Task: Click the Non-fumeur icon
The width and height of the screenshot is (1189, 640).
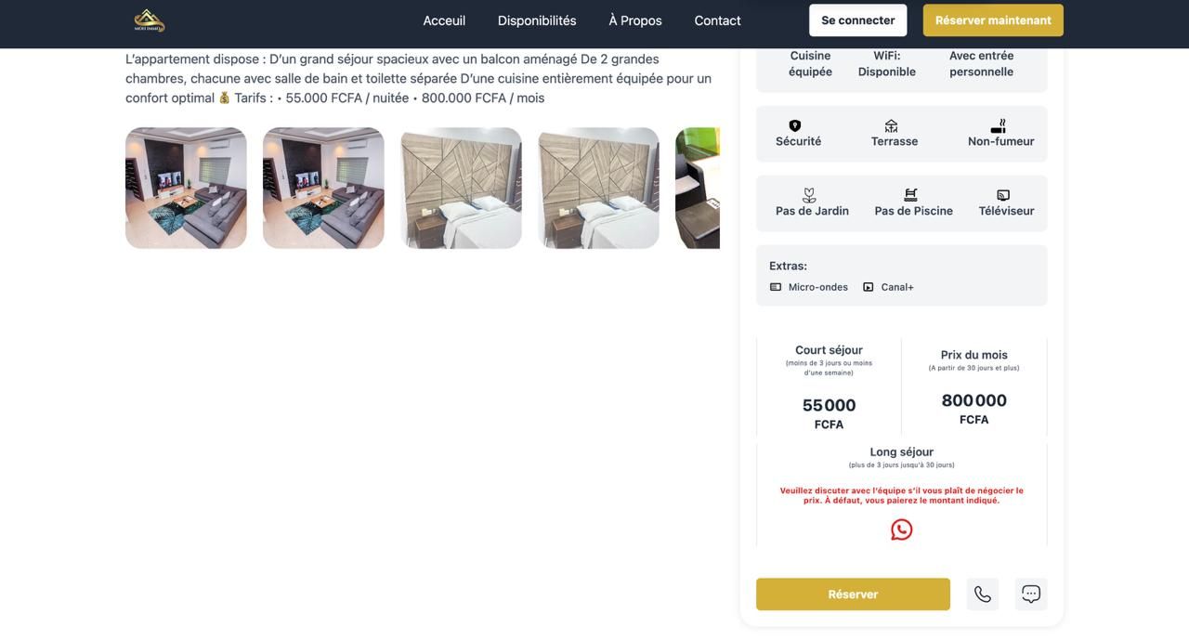Action: pos(999,125)
